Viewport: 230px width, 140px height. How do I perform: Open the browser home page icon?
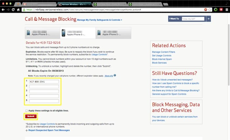pos(18,10)
